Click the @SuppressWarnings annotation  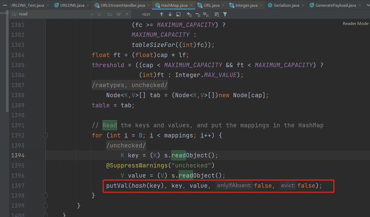click(x=137, y=165)
